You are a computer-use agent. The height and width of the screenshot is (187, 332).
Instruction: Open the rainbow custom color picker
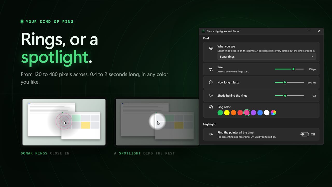[273, 113]
